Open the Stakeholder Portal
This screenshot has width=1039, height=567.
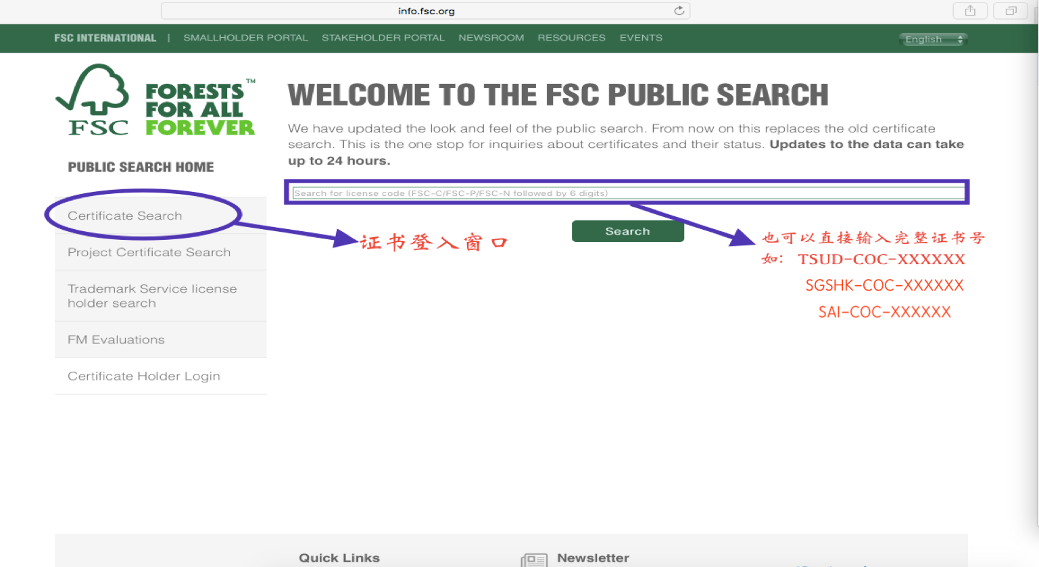pyautogui.click(x=383, y=38)
